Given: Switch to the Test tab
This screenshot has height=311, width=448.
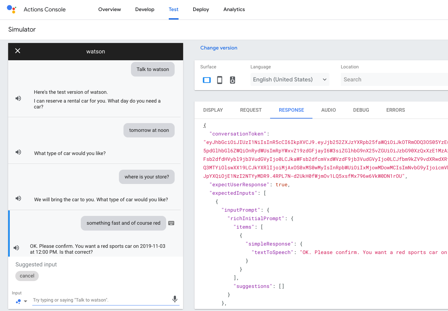Looking at the screenshot, I should 174,9.
